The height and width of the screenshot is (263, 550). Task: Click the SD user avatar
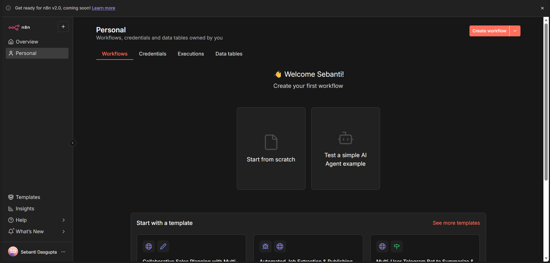(13, 252)
